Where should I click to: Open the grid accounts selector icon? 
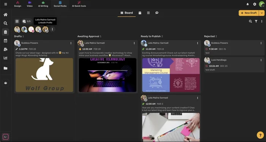click(17, 21)
